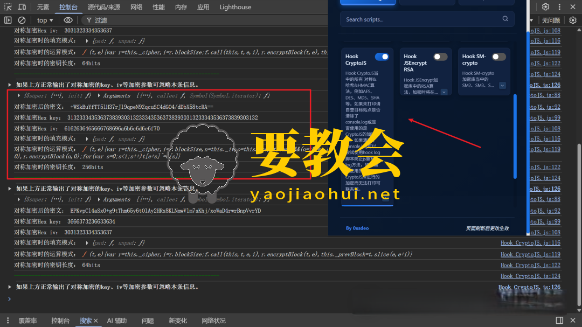
Task: Expand {pad: f, unpad: f} above Hook_CryptoJS.js:116 link
Action: point(87,243)
